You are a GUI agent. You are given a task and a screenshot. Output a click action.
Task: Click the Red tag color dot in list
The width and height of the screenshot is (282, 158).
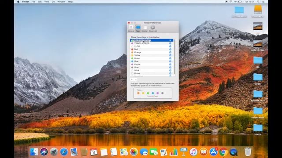(132, 49)
